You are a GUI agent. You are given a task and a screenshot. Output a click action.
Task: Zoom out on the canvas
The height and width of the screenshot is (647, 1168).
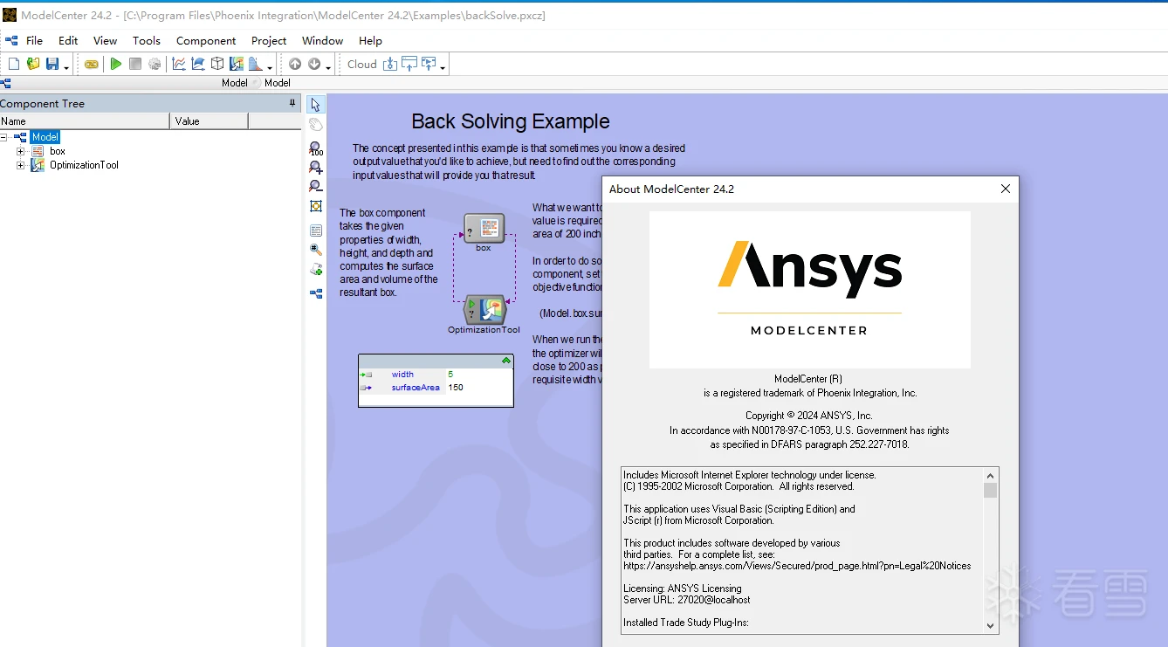[316, 186]
